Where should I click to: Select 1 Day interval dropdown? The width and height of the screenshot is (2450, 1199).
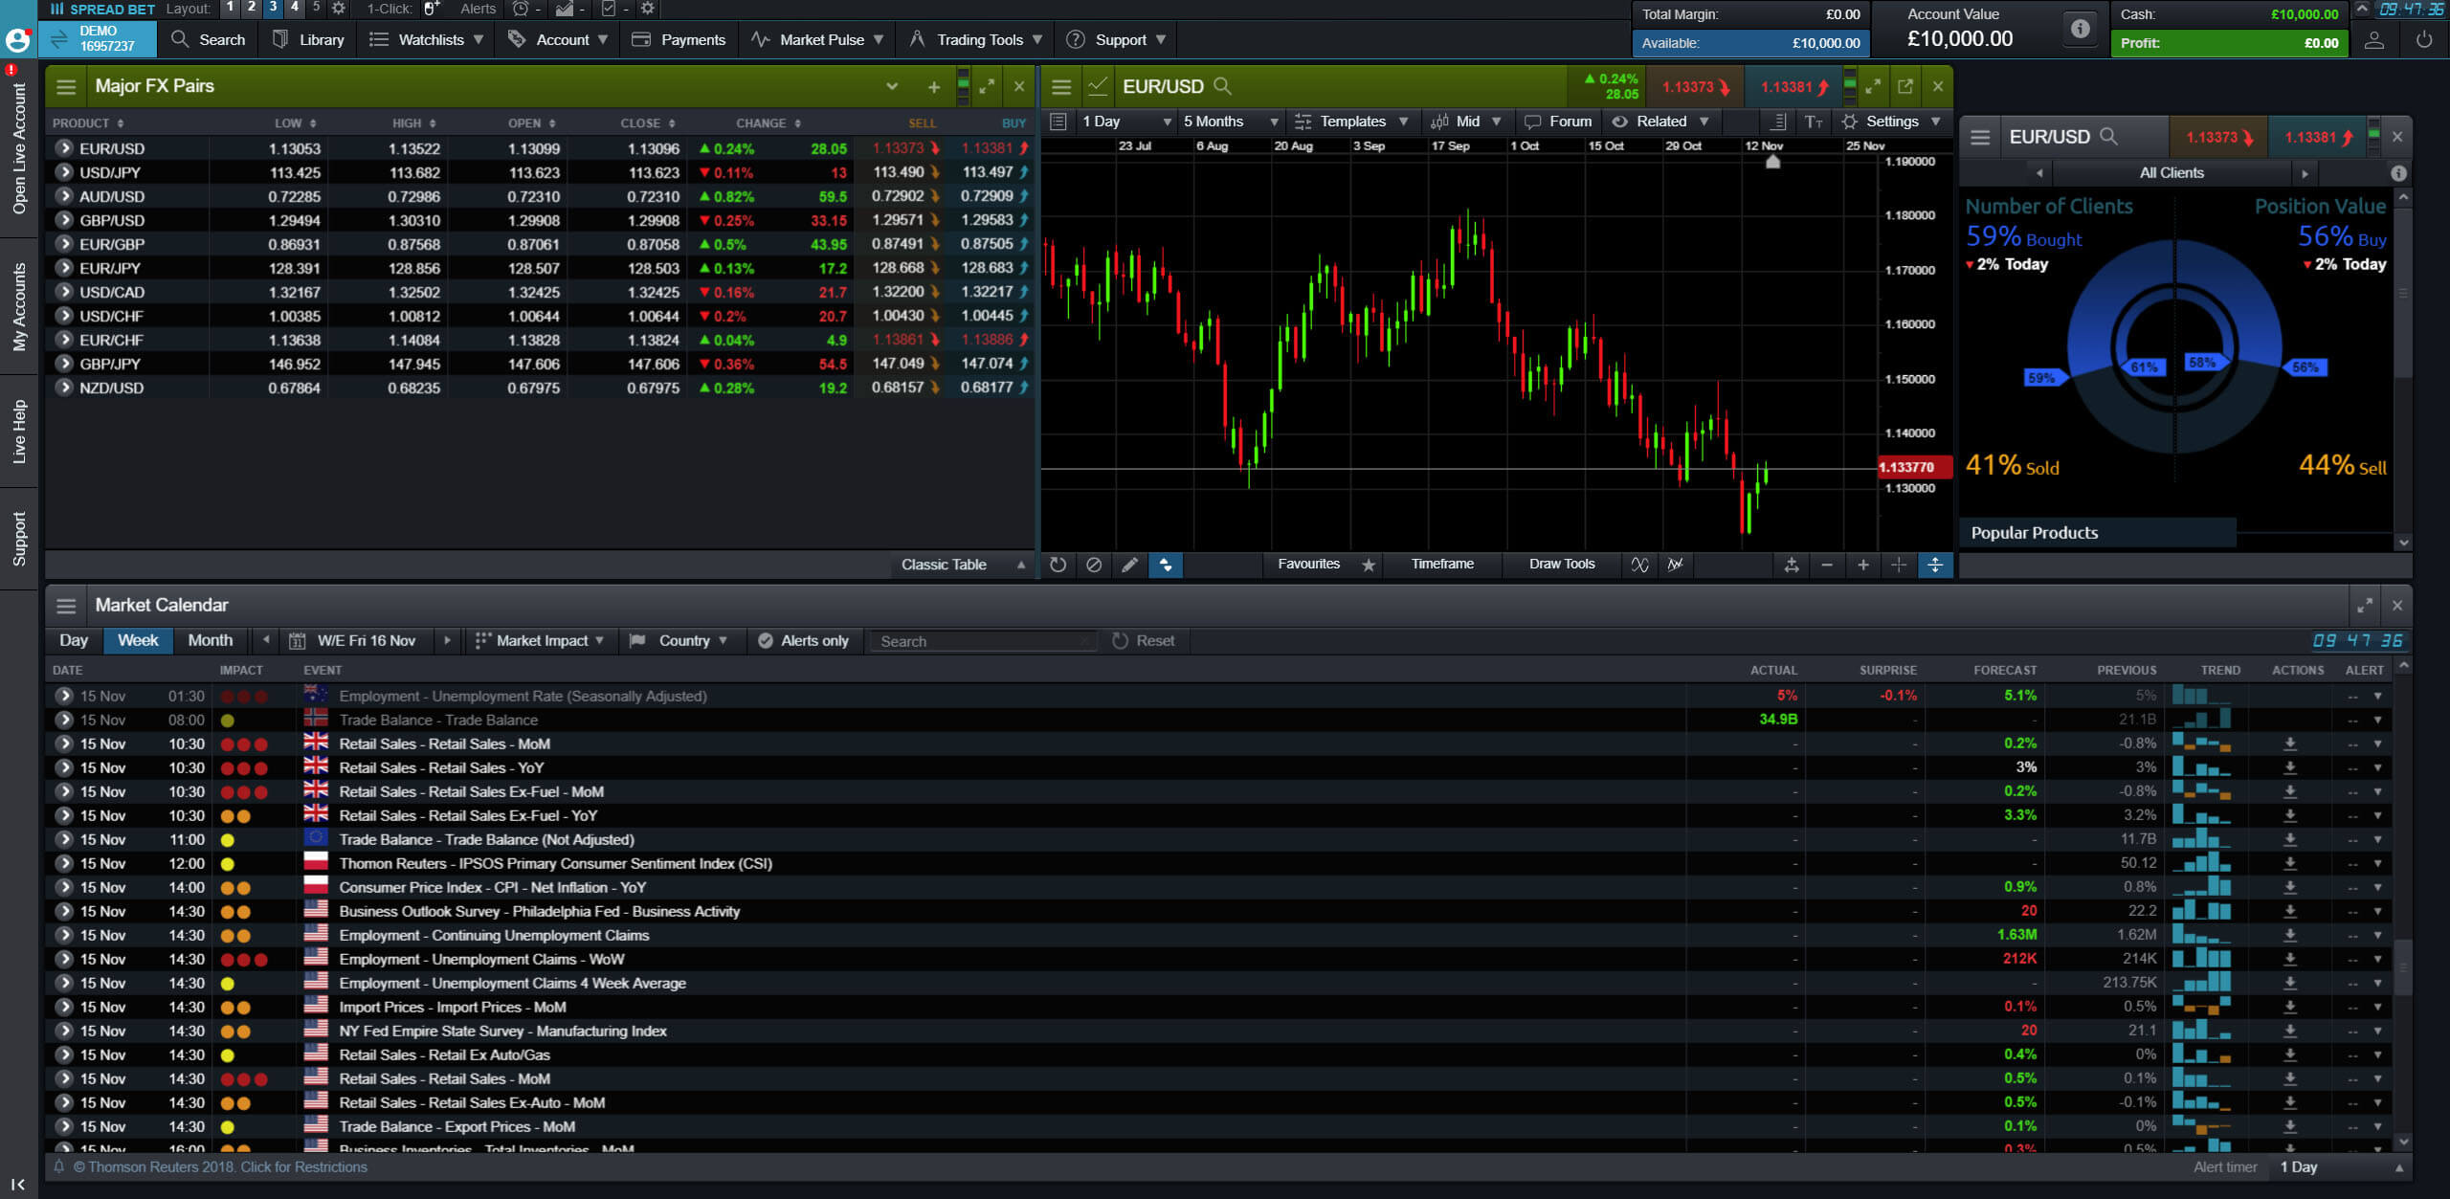point(1125,122)
